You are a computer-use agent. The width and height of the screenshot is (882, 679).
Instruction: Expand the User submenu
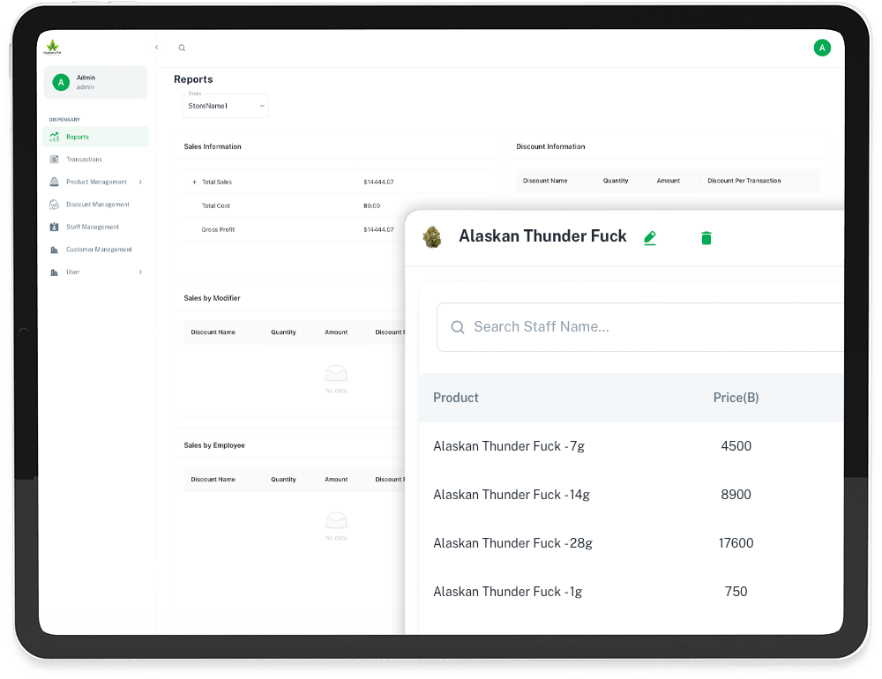pos(140,272)
